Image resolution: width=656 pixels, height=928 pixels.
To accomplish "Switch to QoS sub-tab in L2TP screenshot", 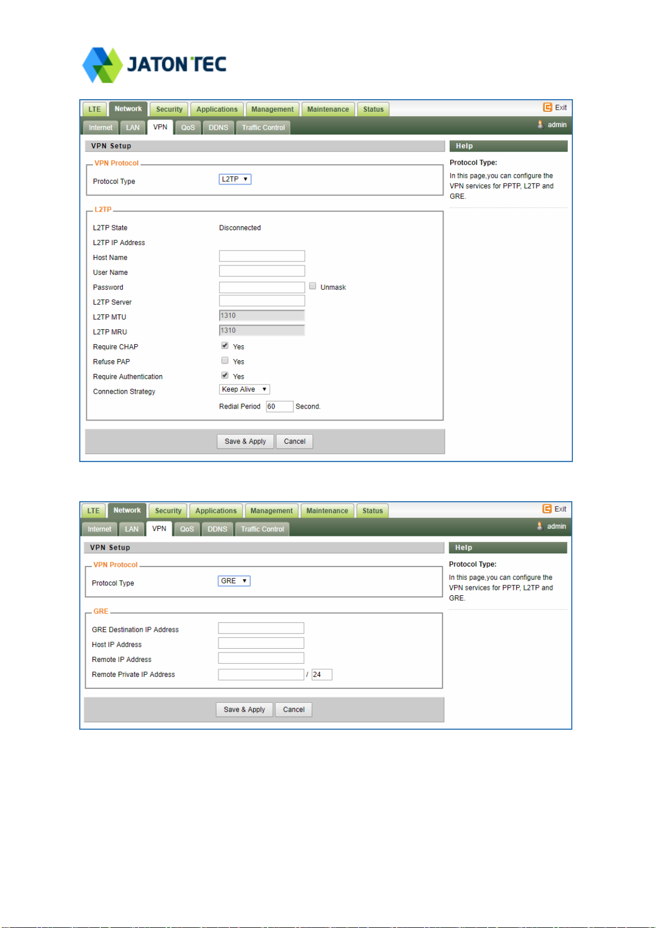I will [188, 128].
